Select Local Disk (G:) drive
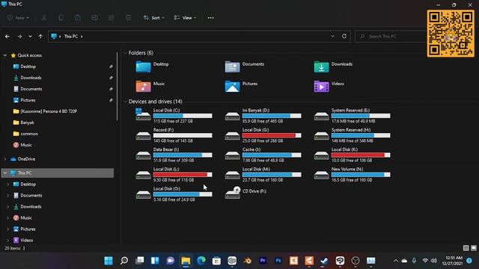The image size is (479, 269). point(263,135)
